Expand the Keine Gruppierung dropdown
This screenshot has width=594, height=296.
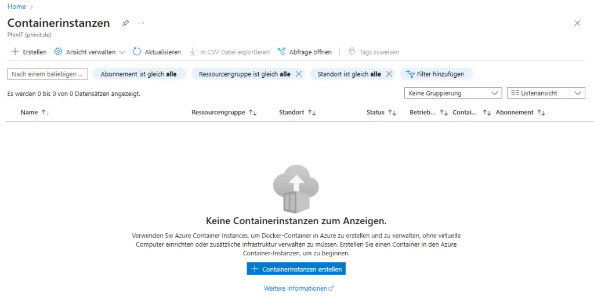[453, 93]
